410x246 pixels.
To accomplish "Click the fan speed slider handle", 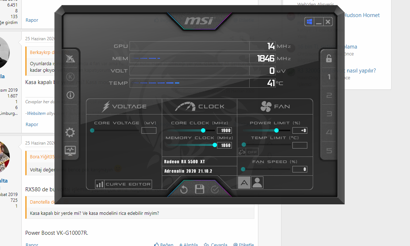I will pos(243,169).
